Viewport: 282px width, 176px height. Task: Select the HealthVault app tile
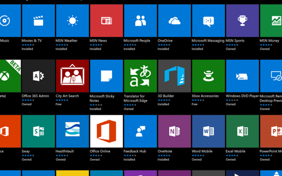(72, 131)
